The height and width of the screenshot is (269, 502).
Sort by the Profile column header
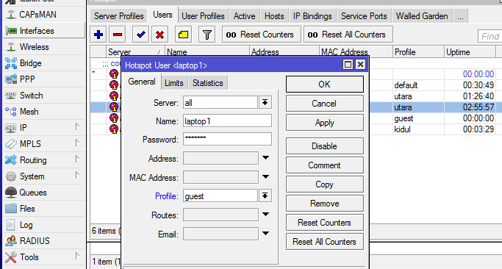coord(417,51)
